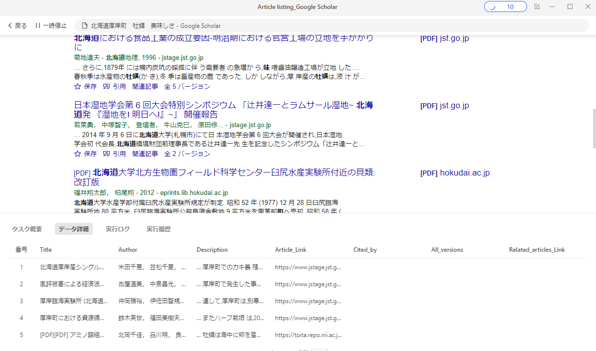This screenshot has height=351, width=596.
Task: Open 全 2 バージョン link
Action: 187,154
